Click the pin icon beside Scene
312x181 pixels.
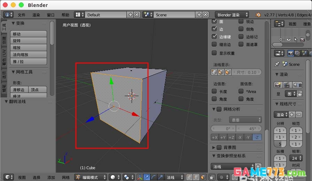[277, 64]
